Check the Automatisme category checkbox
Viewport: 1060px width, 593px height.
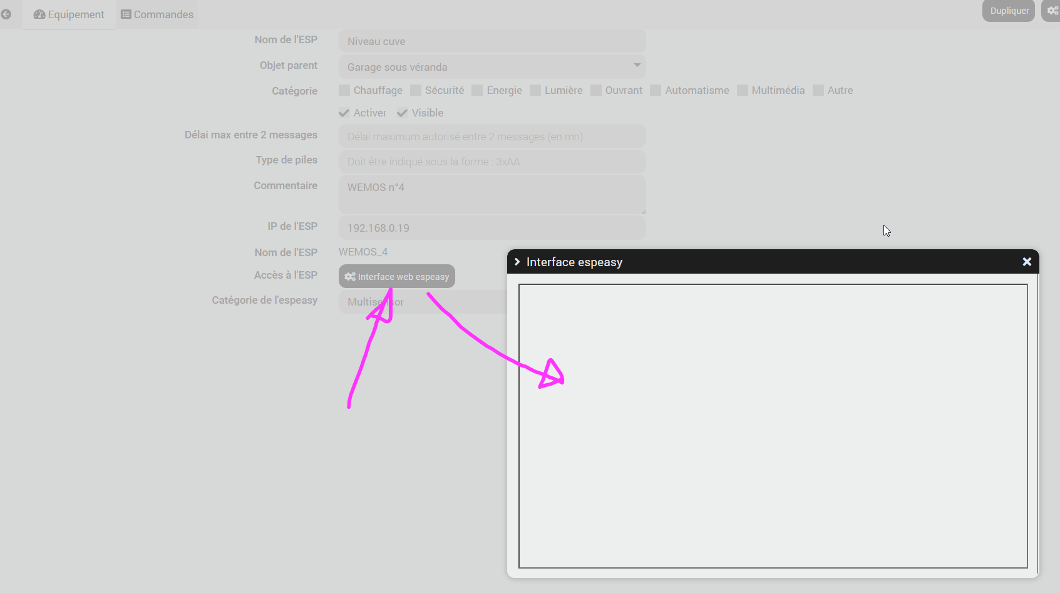click(656, 90)
